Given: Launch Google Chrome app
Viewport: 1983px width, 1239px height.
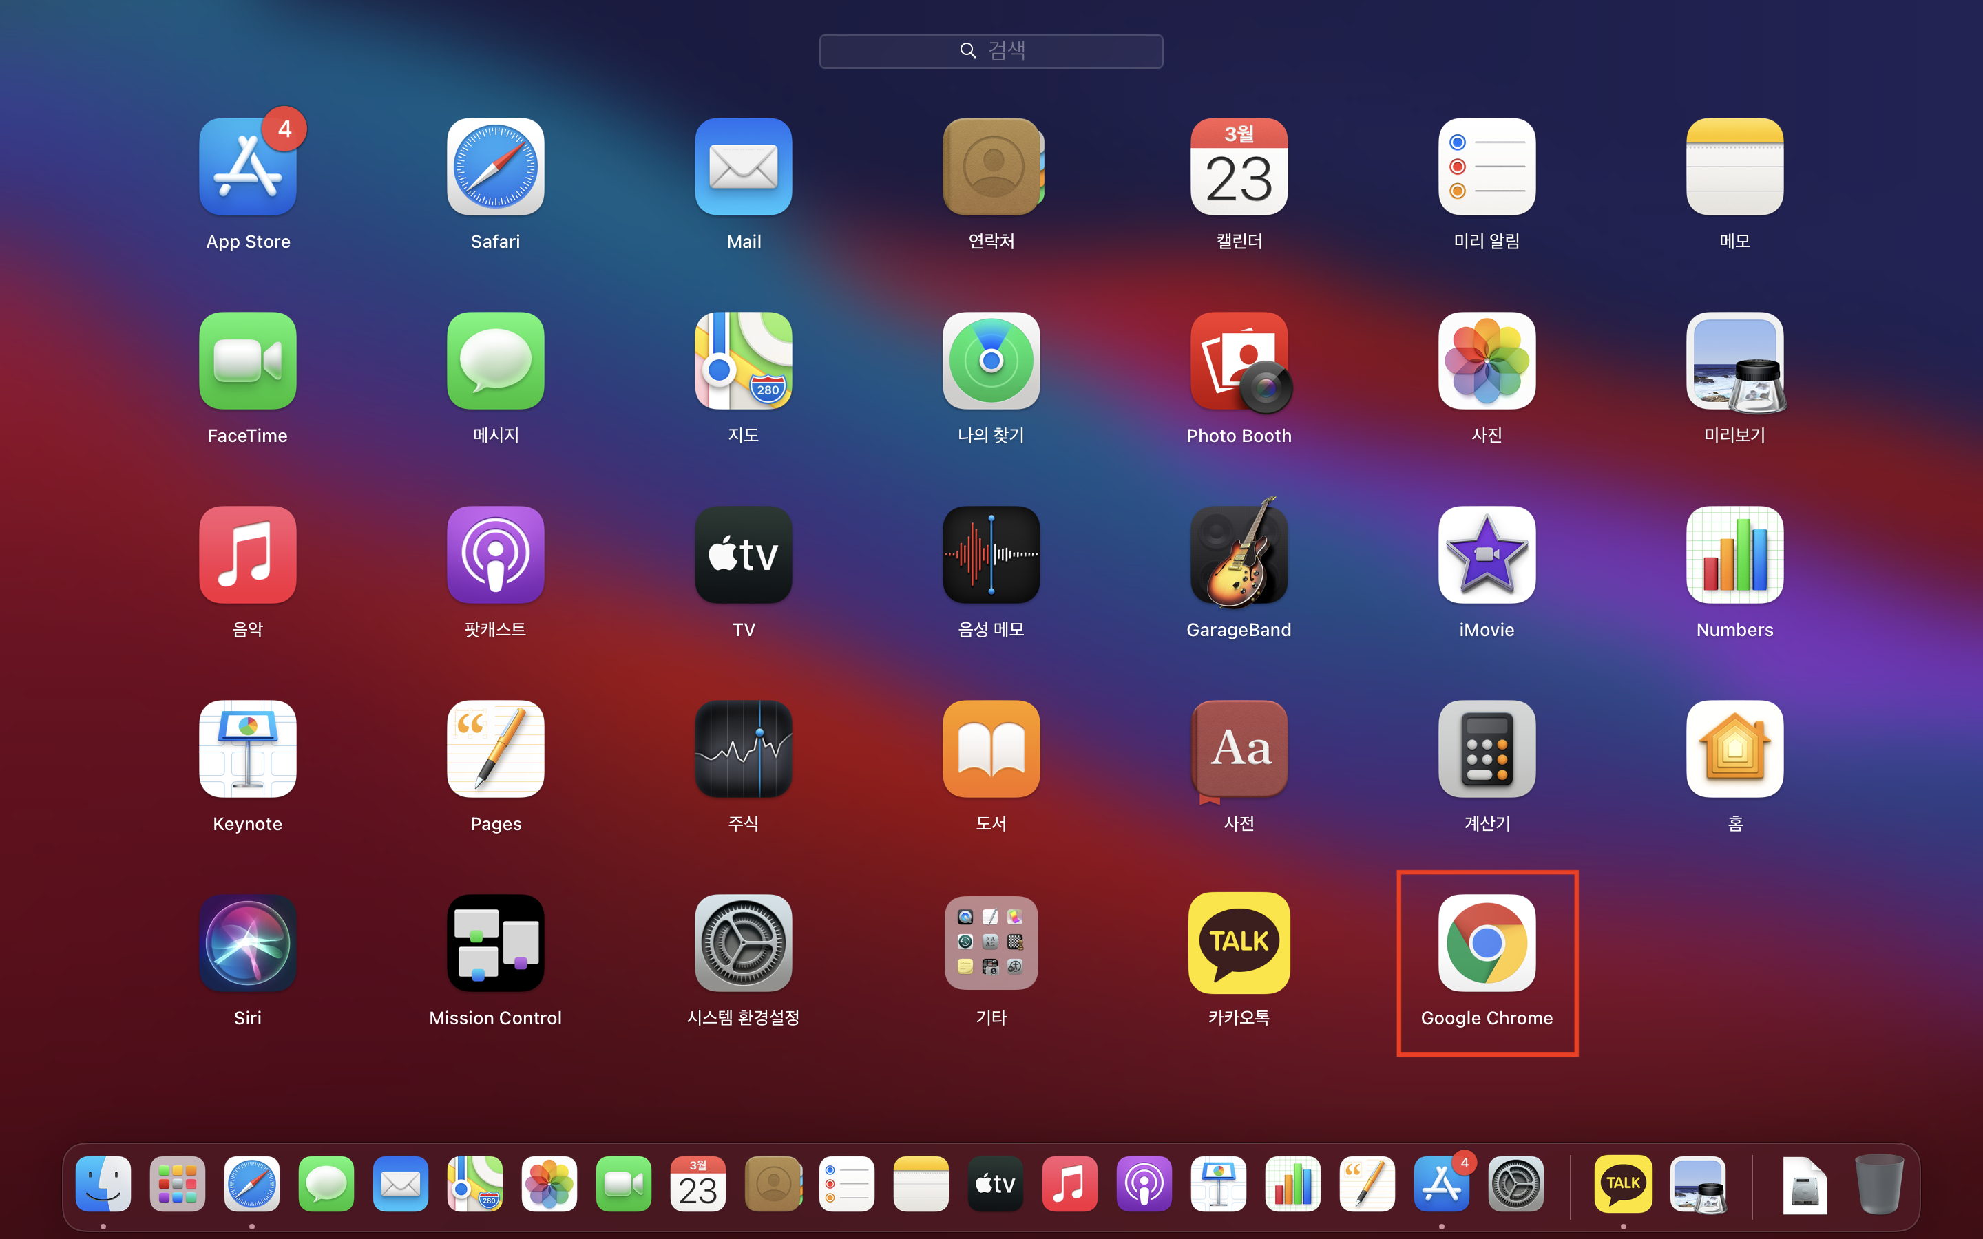Looking at the screenshot, I should click(x=1487, y=943).
